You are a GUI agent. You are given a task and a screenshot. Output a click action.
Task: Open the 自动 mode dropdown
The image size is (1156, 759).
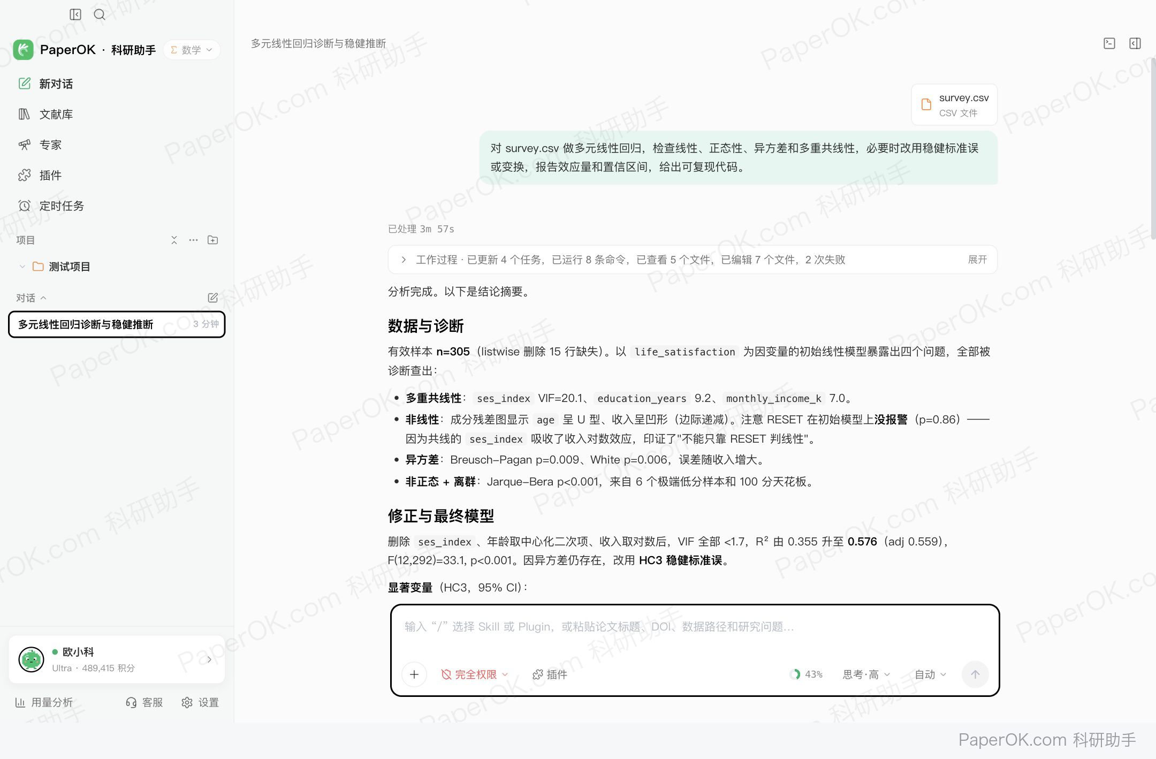click(930, 674)
